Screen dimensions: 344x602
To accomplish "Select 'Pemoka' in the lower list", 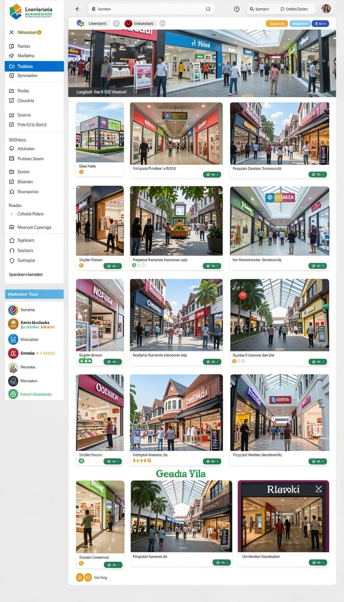I will point(28,367).
